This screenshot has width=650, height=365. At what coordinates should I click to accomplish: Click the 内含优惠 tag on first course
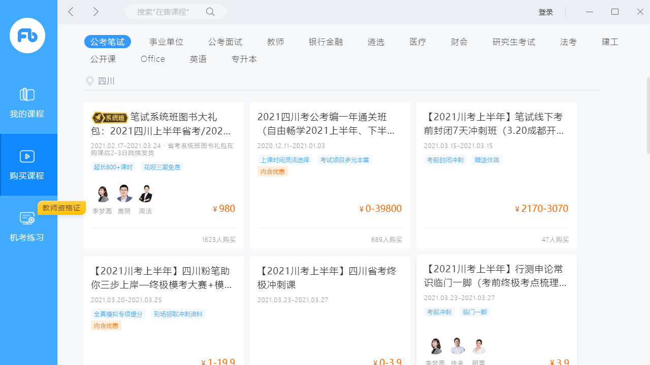click(x=273, y=171)
